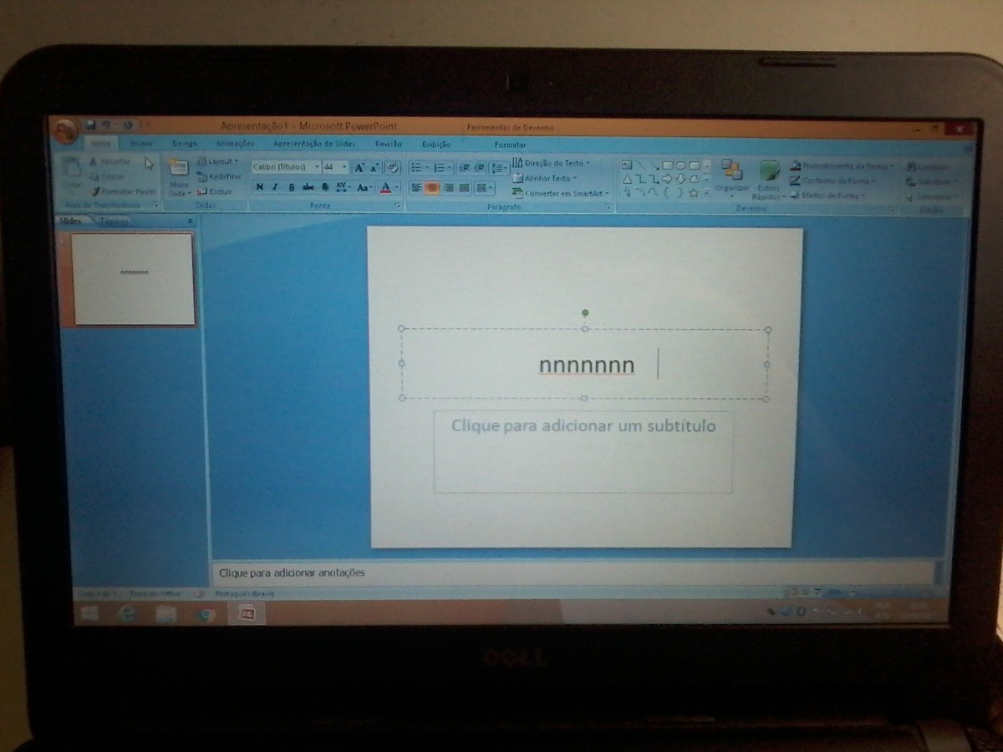Toggle underline (S) formatting
The height and width of the screenshot is (752, 1003).
[291, 187]
